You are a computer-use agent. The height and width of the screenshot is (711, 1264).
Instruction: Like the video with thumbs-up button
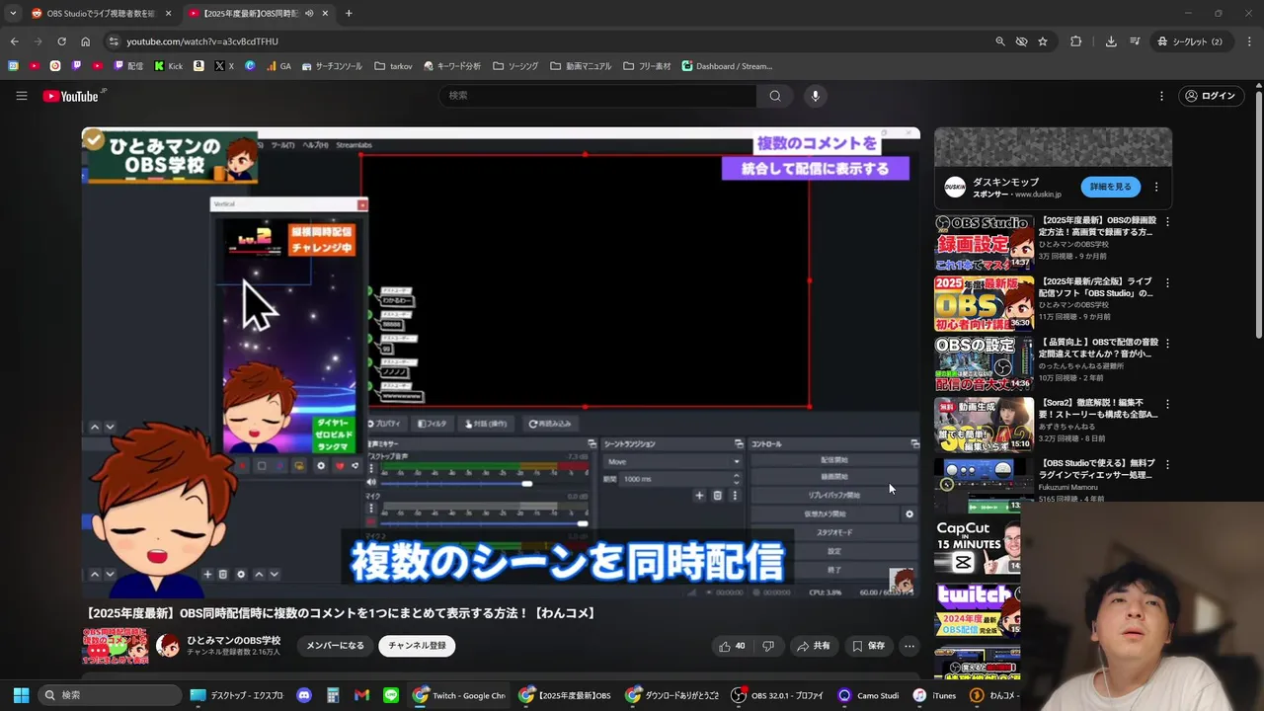(732, 646)
